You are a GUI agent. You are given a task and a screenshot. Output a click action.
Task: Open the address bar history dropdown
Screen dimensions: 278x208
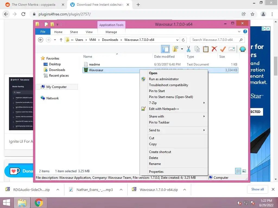[177, 40]
